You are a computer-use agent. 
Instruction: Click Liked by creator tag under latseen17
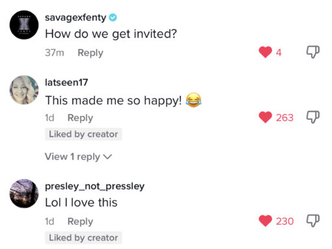83,134
